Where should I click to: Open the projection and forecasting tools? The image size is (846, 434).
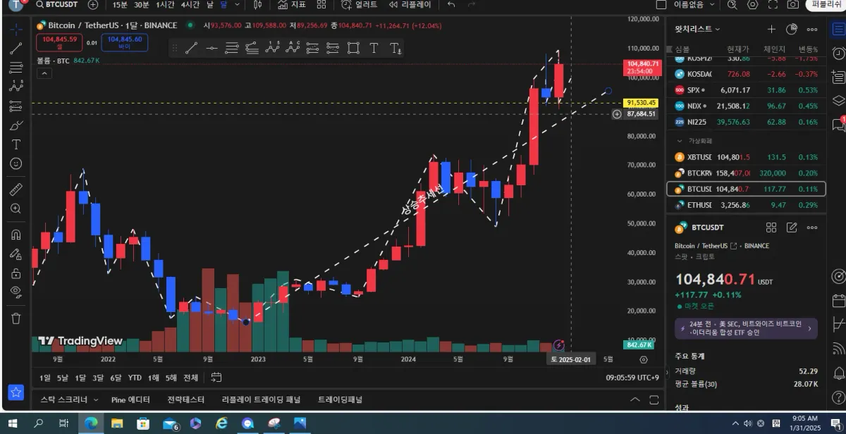(x=16, y=106)
